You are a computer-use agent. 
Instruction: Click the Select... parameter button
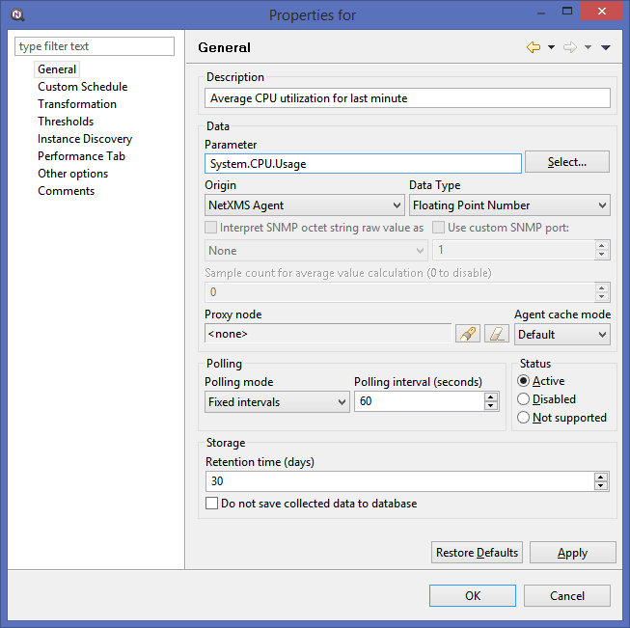coord(567,162)
